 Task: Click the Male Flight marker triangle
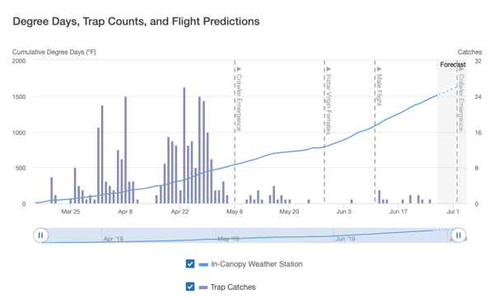380,68
